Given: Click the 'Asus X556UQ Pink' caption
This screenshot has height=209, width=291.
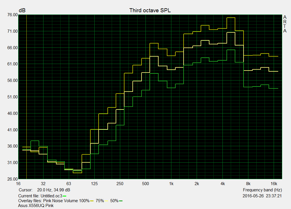Looking at the screenshot, I should pos(36,206).
